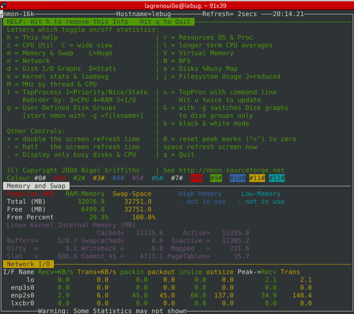Select the lxcbr0 interface name

click(x=23, y=303)
